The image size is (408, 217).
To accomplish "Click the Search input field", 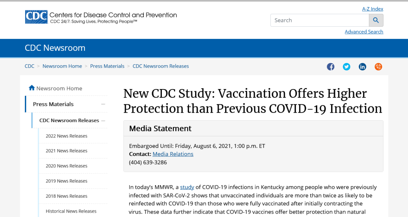I will 320,20.
